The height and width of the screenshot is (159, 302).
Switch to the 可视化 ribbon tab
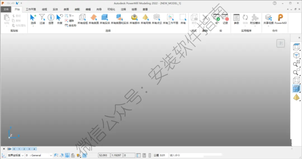(x=111, y=9)
